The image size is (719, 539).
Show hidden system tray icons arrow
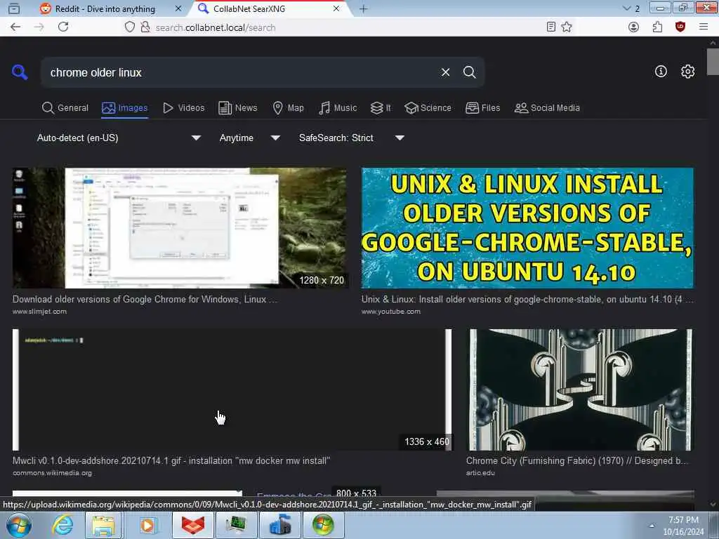652,526
